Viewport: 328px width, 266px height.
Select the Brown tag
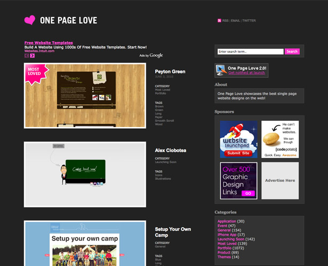[x=159, y=106]
